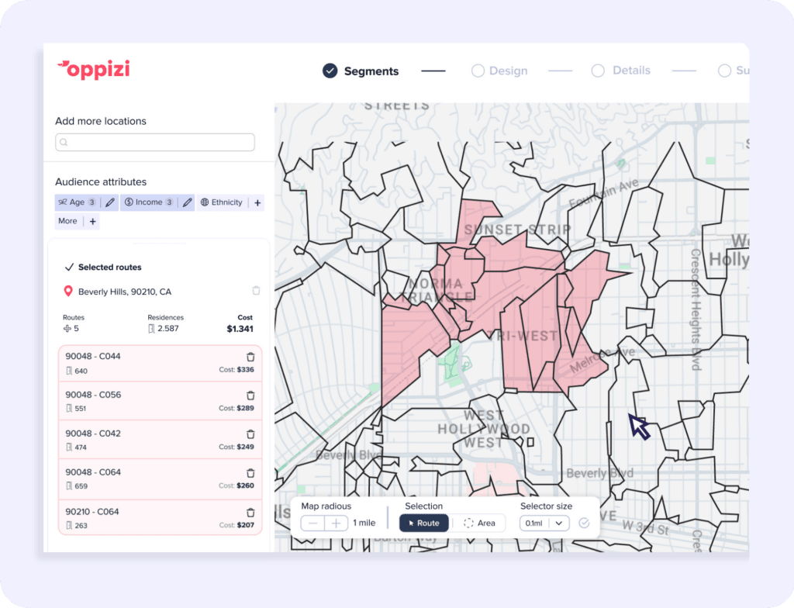Delete route 90048 - C056
The height and width of the screenshot is (608, 794).
pos(250,396)
